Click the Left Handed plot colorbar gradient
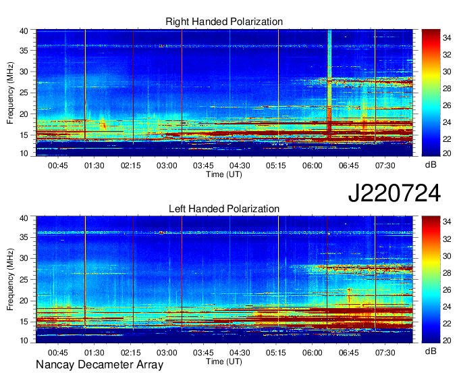Screen dimensions: 459x373 click(x=431, y=280)
